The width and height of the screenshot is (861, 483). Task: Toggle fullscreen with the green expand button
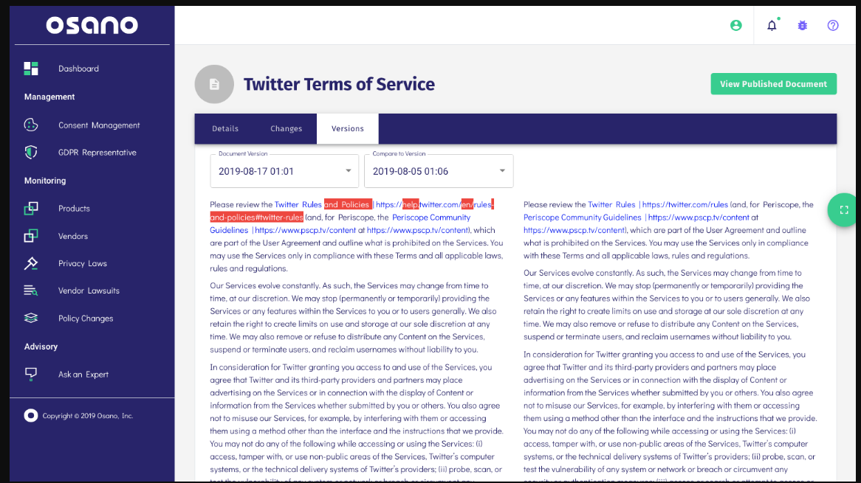coord(844,210)
